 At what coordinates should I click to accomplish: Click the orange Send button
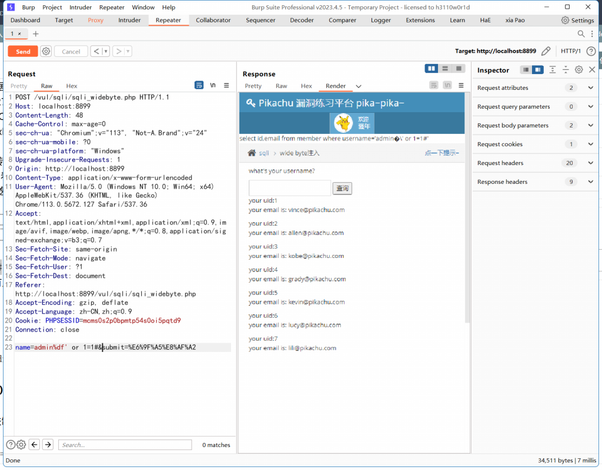coord(23,51)
